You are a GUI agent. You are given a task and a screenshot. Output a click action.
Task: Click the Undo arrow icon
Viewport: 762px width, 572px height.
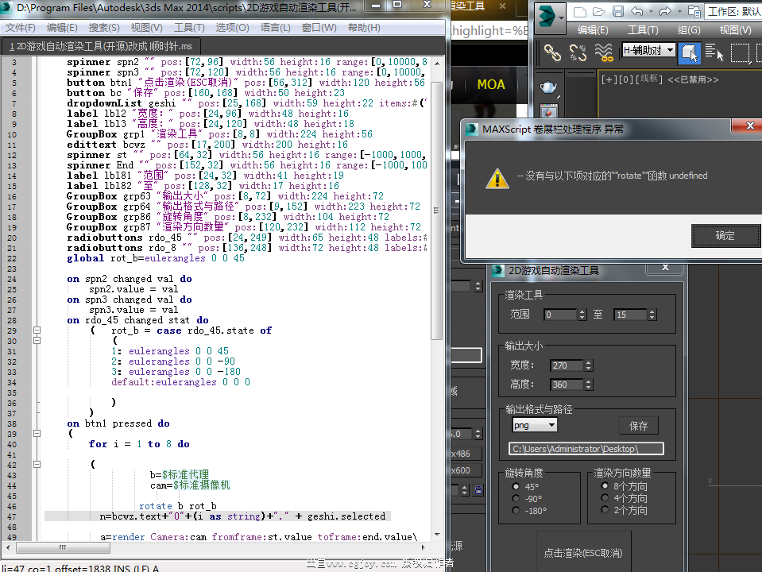point(637,12)
